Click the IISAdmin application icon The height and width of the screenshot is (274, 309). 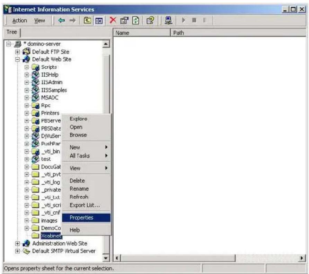point(35,82)
